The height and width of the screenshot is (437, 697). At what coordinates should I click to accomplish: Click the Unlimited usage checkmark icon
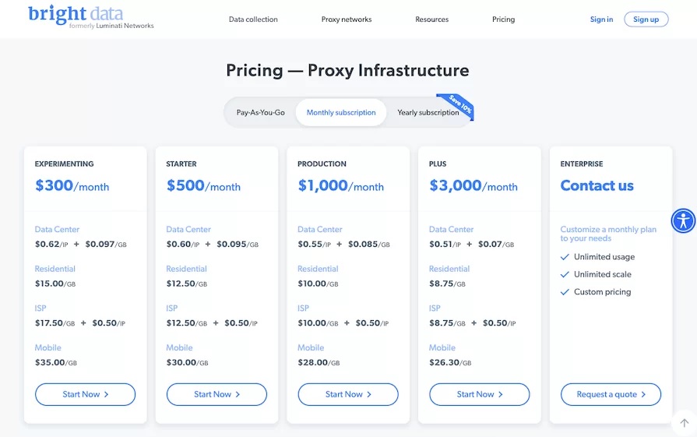click(x=565, y=257)
